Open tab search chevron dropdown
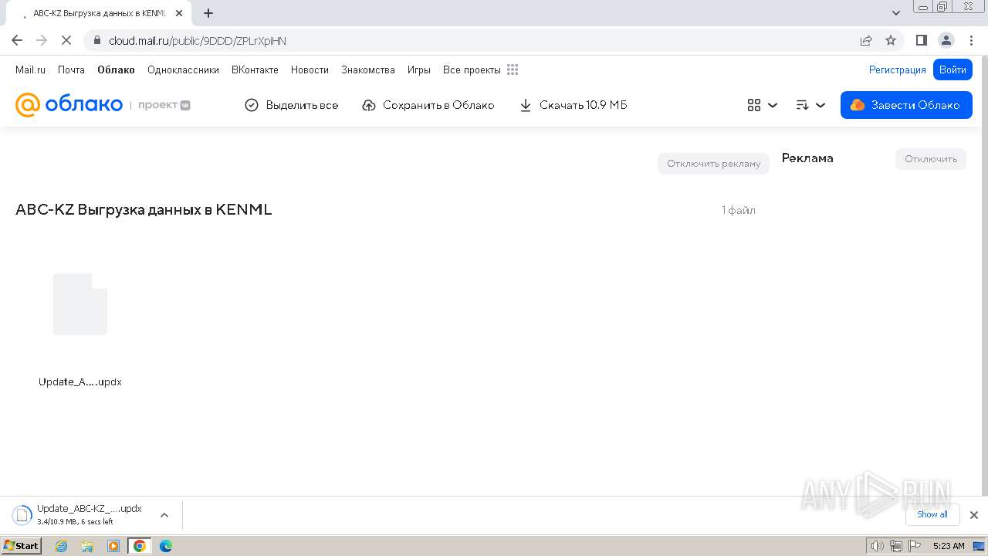 (895, 13)
